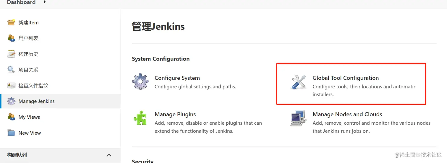
Task: Open the Manage Plugins title
Action: [175, 114]
